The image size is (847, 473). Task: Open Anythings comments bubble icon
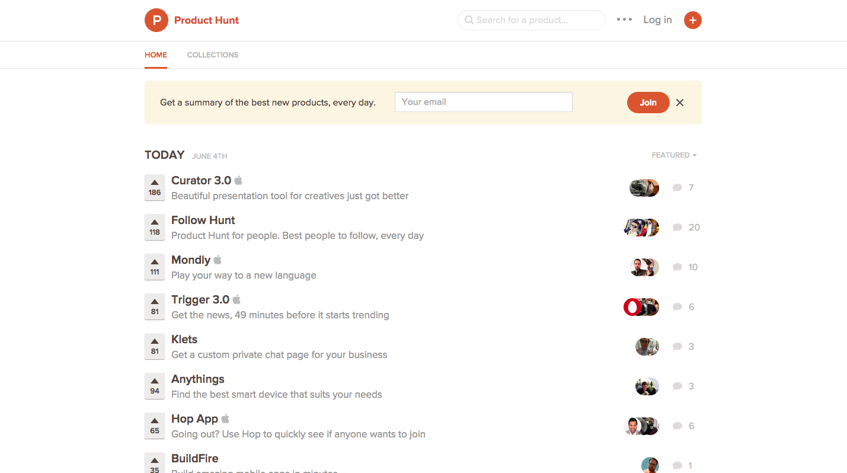[677, 386]
